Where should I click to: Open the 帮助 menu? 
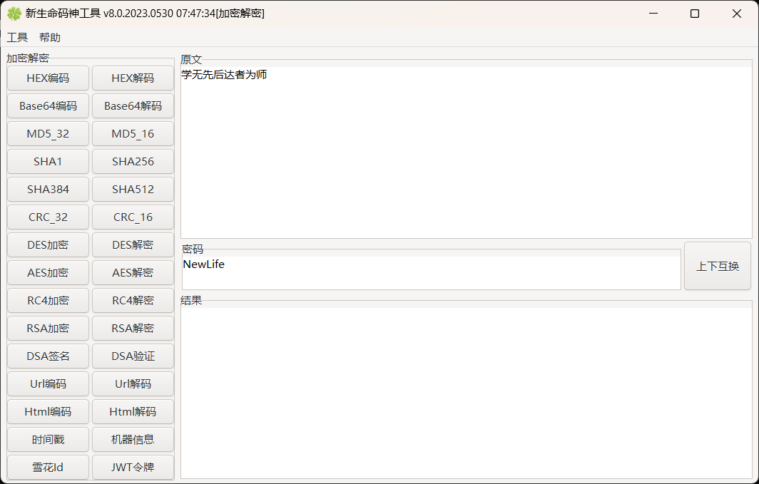click(50, 38)
